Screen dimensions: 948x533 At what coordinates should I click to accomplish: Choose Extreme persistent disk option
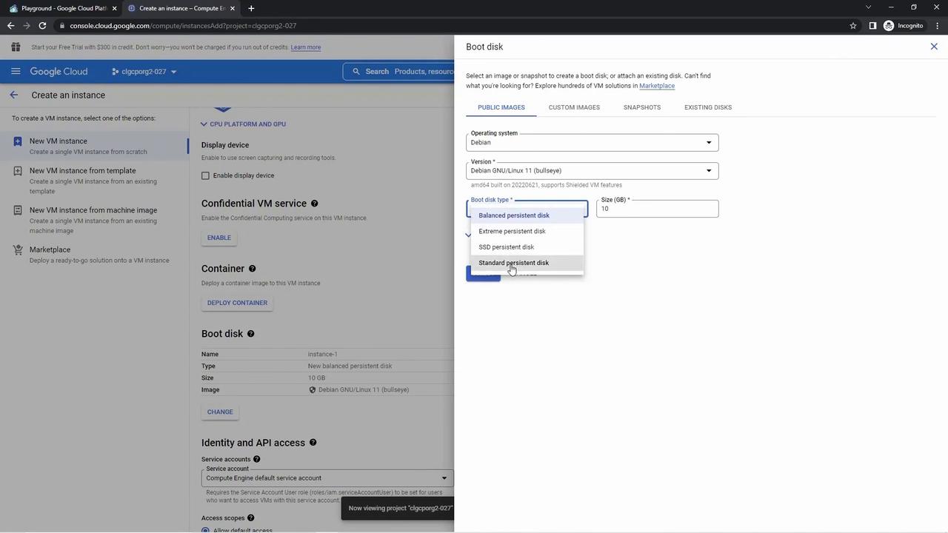coord(527,231)
